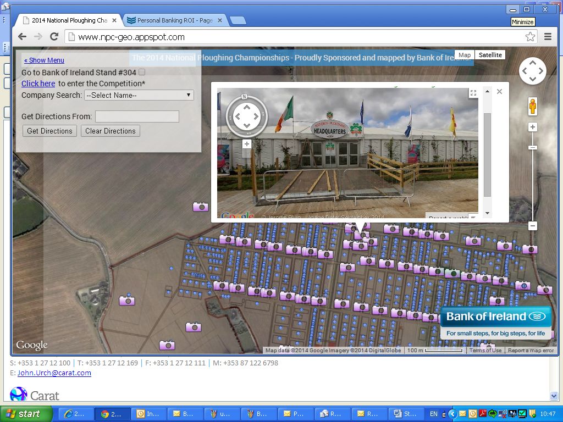The image size is (563, 422).
Task: Open John.Urch@carat.com email link in background window
Action: [54, 373]
